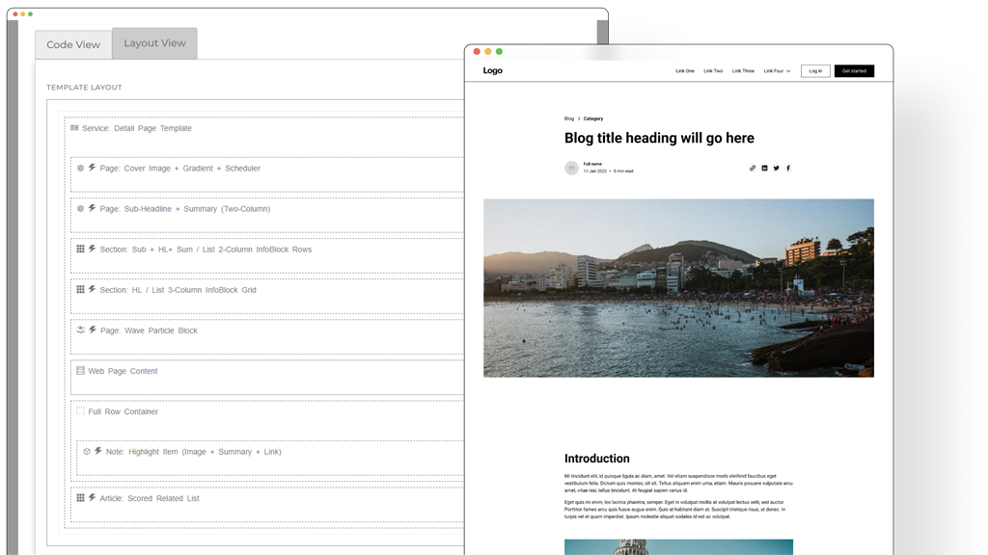This screenshot has height=555, width=988.
Task: Click the Log in button
Action: coord(815,71)
